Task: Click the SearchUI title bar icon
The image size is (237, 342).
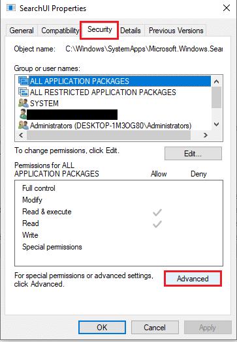Action: (x=11, y=8)
